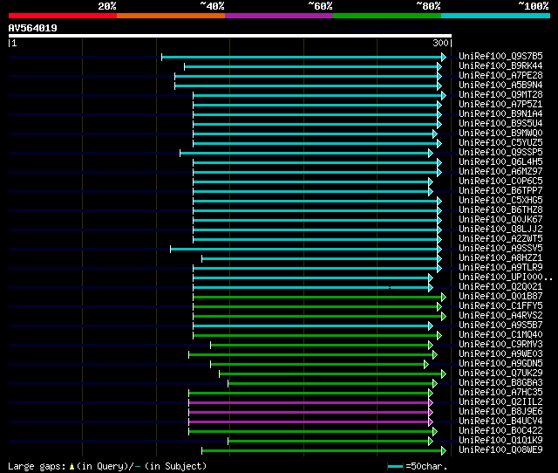Select the UniRef100_B8J9E6 label
This screenshot has height=473, width=558.
coord(500,412)
